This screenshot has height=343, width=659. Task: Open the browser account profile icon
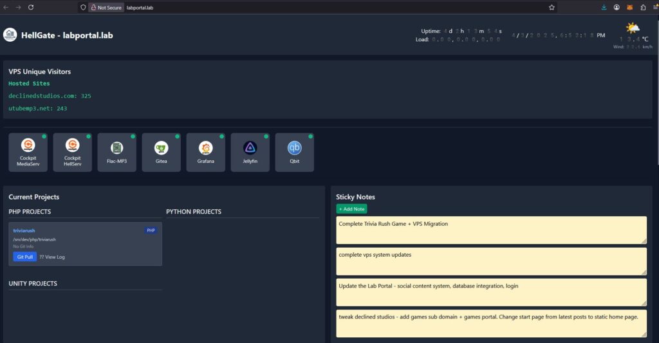click(x=617, y=7)
